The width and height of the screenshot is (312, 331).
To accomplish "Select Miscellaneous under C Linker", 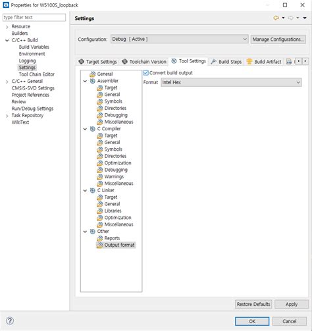I will 118,224.
